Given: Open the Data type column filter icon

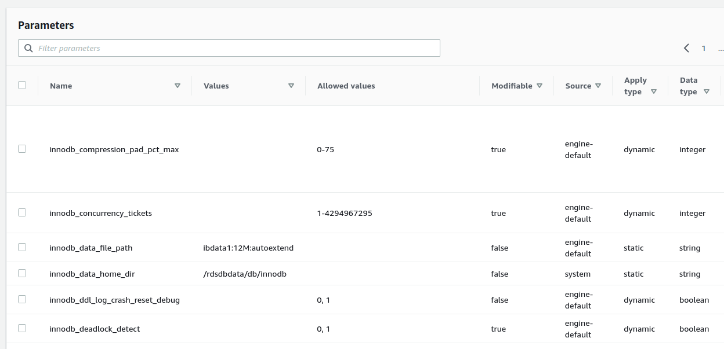Looking at the screenshot, I should (x=707, y=91).
